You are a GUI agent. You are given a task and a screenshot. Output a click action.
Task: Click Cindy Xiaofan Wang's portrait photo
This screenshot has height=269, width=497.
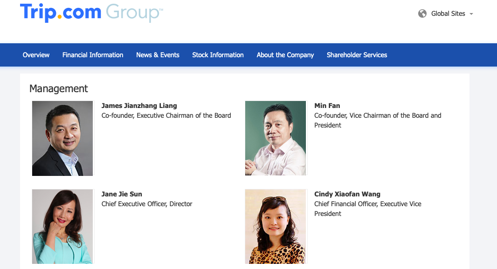click(276, 227)
